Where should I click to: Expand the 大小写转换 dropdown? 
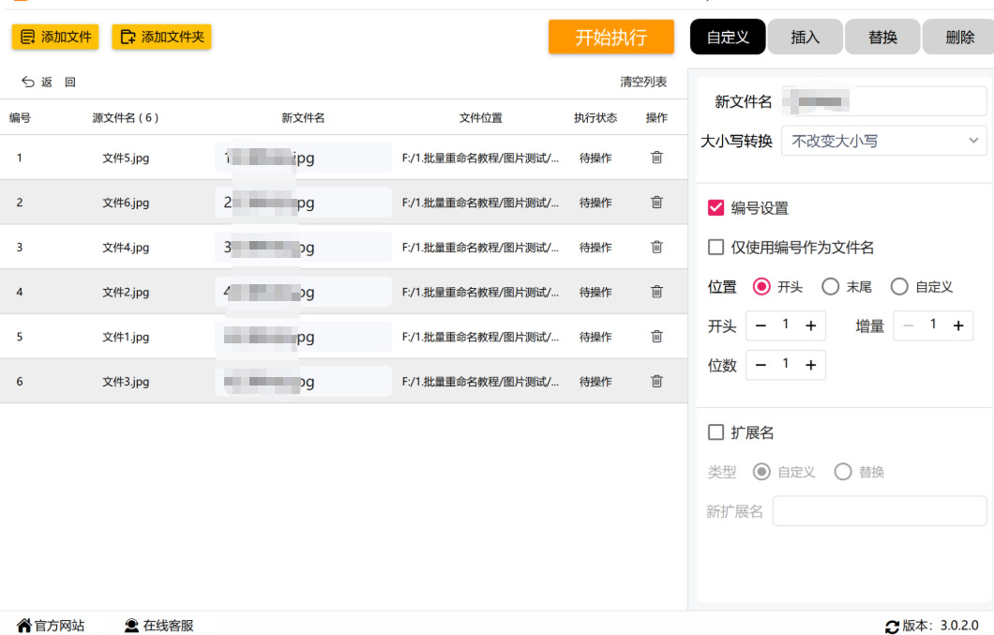point(883,141)
